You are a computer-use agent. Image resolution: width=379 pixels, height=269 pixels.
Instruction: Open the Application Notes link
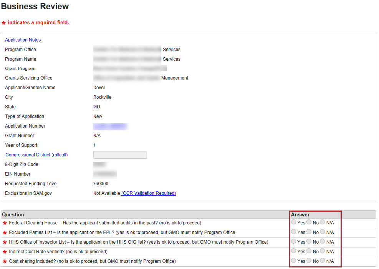23,40
